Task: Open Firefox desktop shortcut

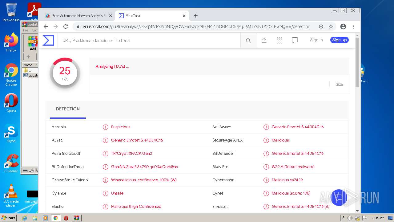Action: click(11, 42)
